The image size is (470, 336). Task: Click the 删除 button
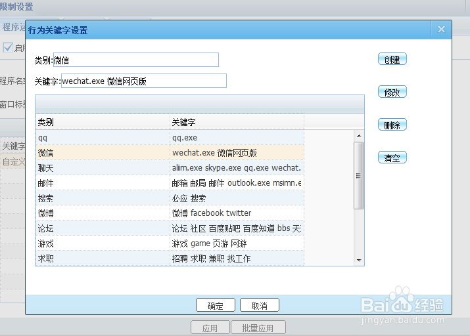click(x=392, y=125)
